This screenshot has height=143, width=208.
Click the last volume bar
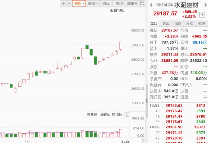121,133
